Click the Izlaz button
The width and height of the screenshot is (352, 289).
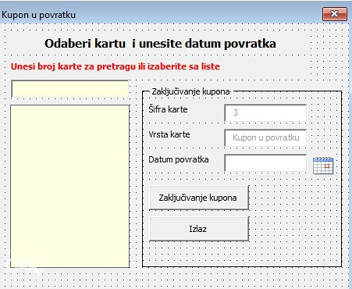coord(199,229)
